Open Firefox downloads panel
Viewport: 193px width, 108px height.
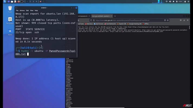(x=184, y=20)
